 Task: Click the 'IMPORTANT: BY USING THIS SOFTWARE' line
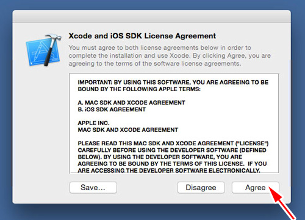click(x=173, y=82)
